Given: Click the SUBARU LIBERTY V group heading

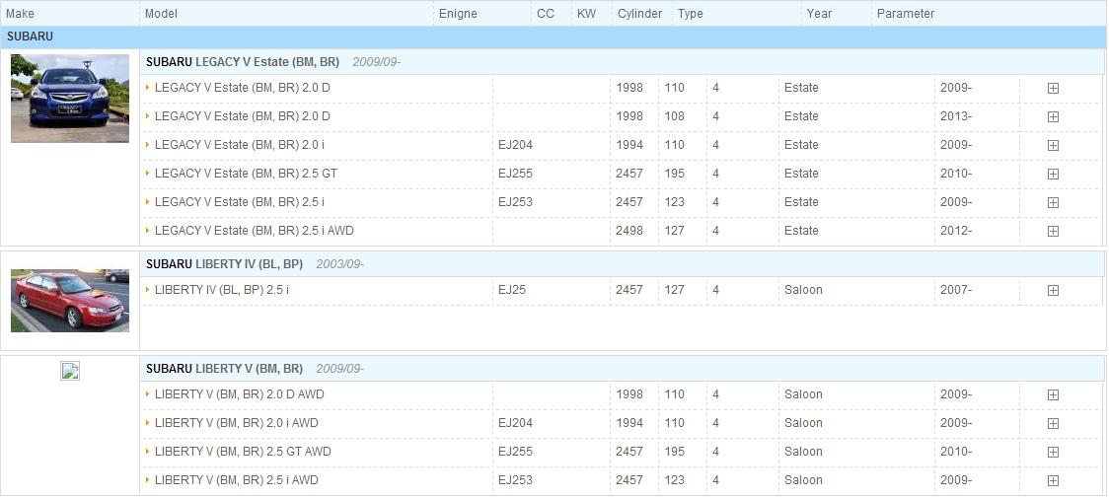Looking at the screenshot, I should click(224, 369).
